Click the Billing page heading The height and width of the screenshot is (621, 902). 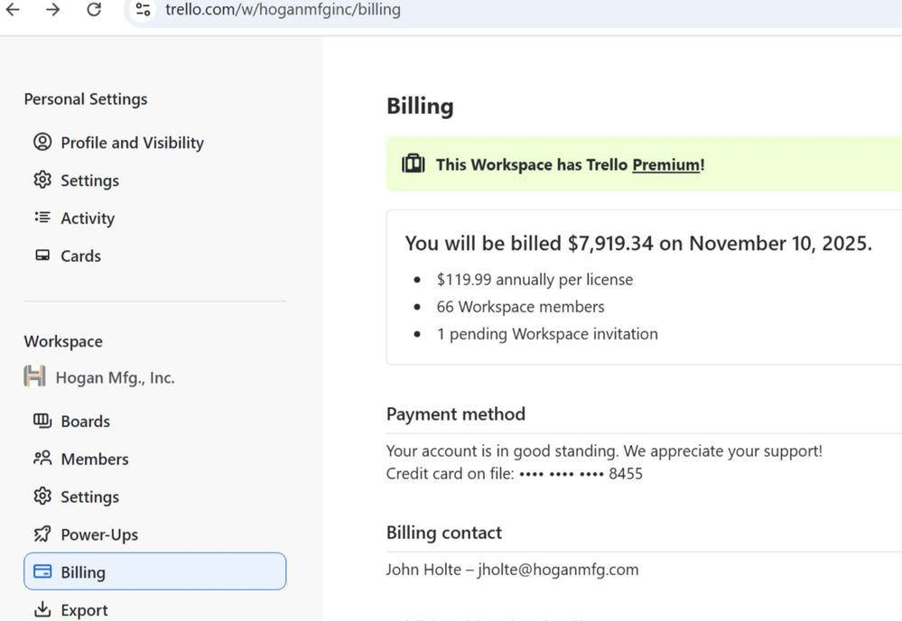[420, 107]
